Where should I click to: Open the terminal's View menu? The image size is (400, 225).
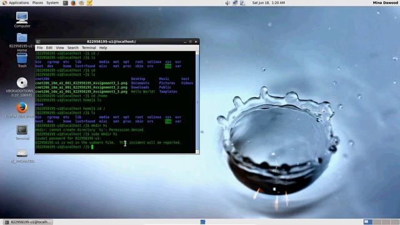pos(60,47)
